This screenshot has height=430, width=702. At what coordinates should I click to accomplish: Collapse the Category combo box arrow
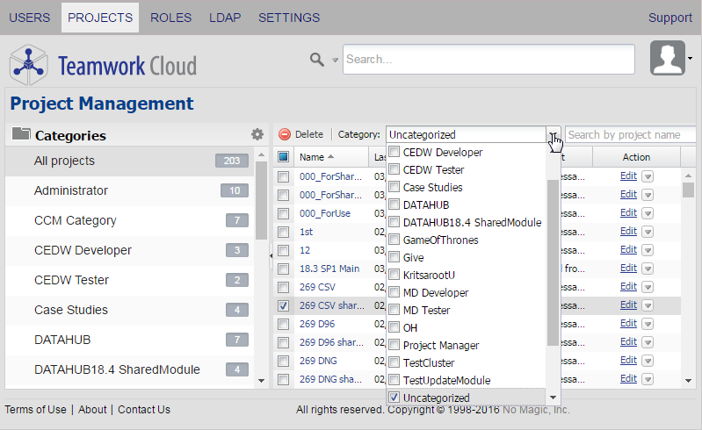(x=554, y=135)
